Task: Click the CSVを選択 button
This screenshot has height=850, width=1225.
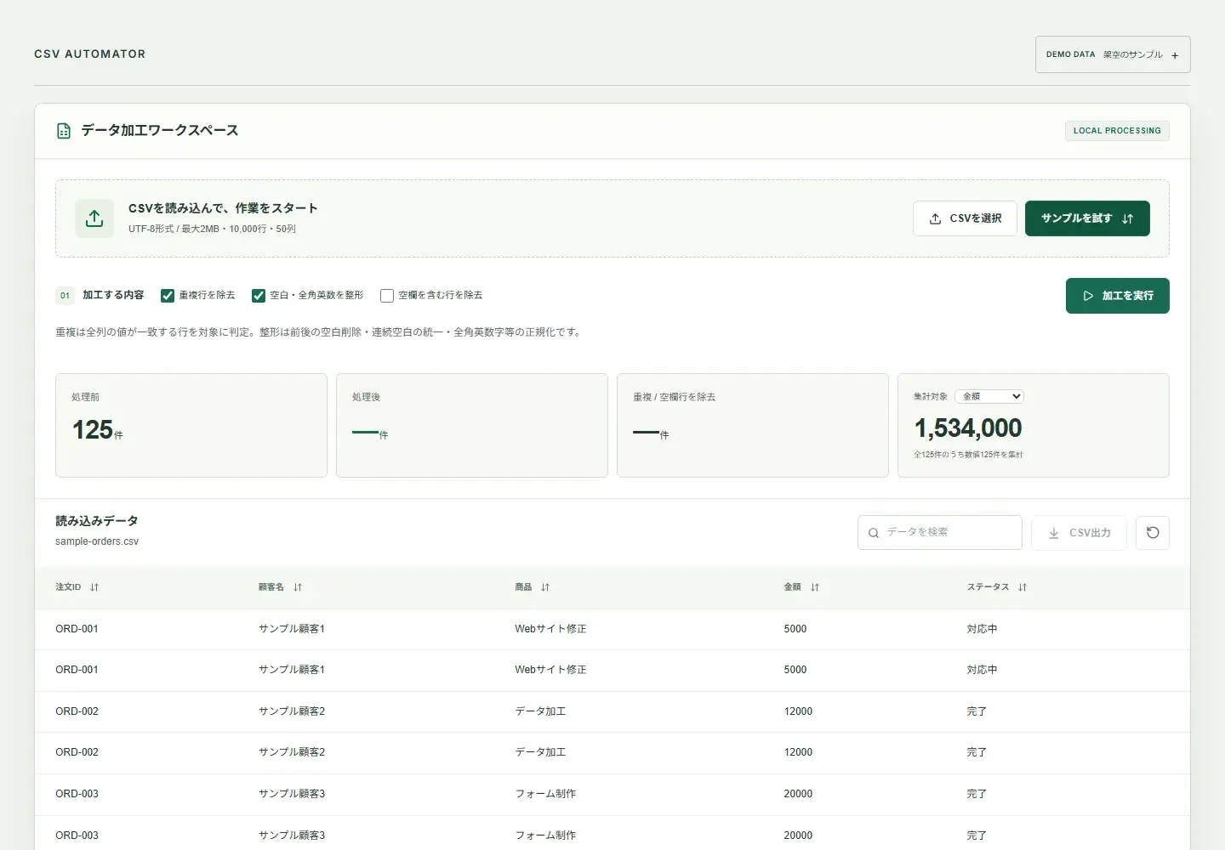Action: coord(965,218)
